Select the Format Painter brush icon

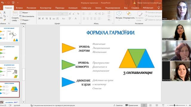[5, 20]
